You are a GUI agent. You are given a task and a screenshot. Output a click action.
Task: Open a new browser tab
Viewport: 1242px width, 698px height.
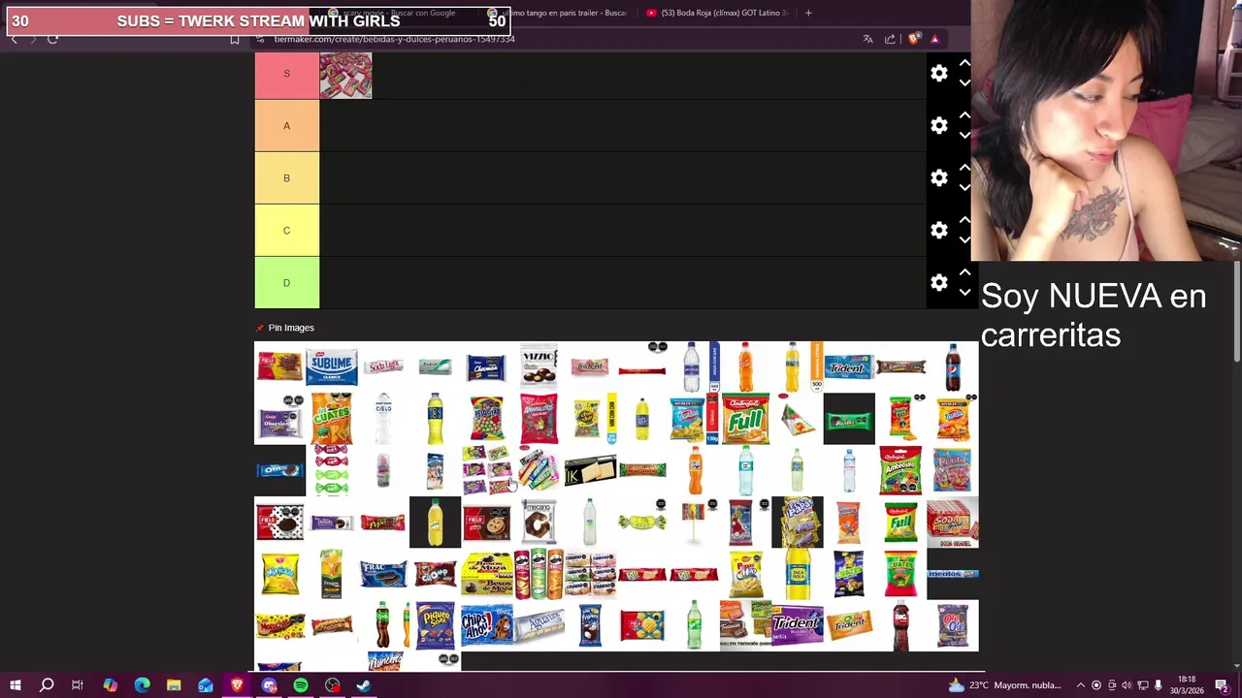click(x=808, y=13)
